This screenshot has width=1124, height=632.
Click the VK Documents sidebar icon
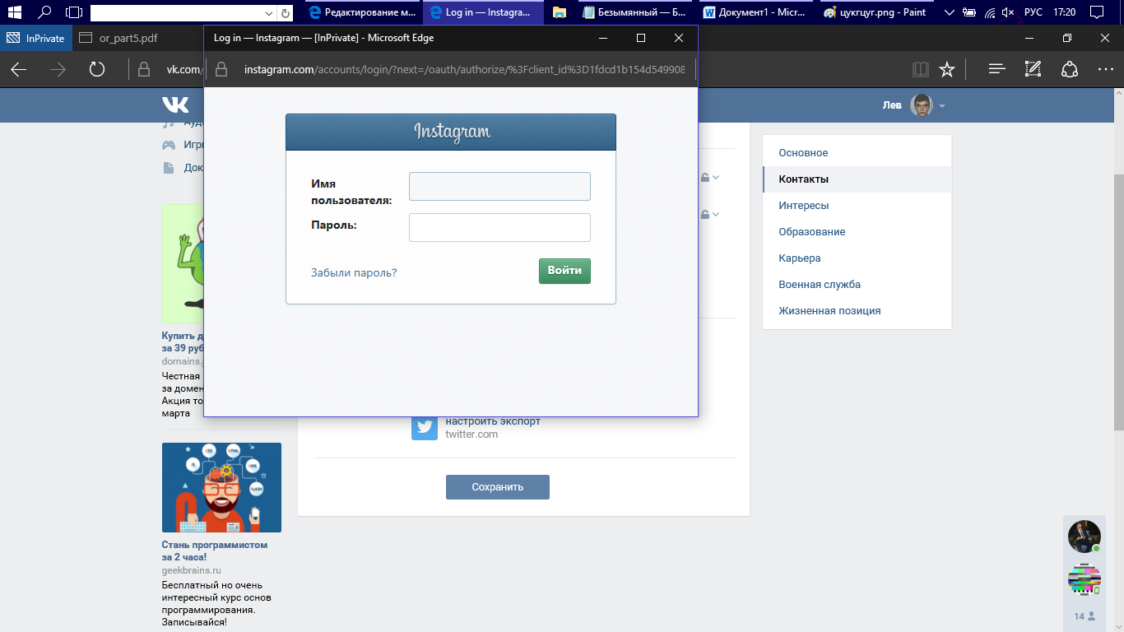pyautogui.click(x=169, y=168)
